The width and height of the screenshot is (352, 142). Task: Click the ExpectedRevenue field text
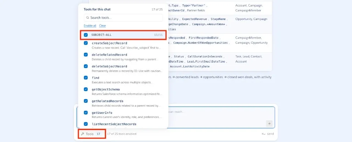[195, 19]
